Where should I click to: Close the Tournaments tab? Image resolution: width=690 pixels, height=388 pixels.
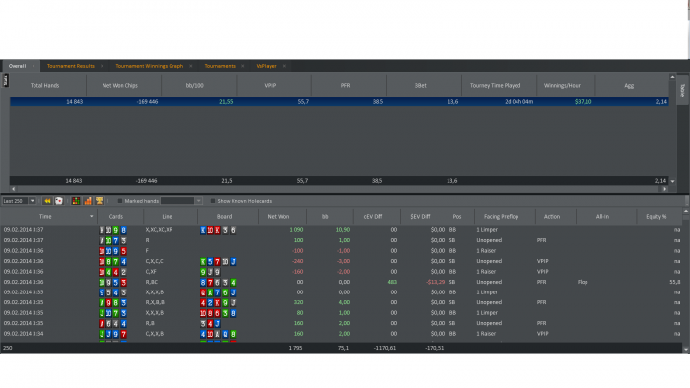[242, 66]
